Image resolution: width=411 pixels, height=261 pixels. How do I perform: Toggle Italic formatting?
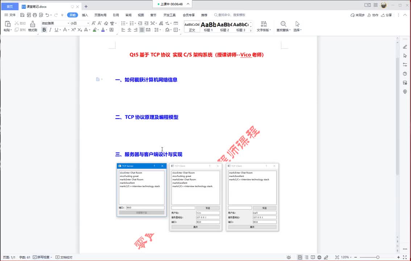[x=50, y=30]
